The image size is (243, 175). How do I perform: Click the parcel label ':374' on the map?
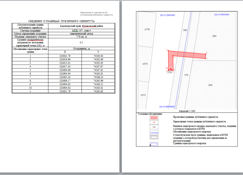pyautogui.click(x=186, y=75)
